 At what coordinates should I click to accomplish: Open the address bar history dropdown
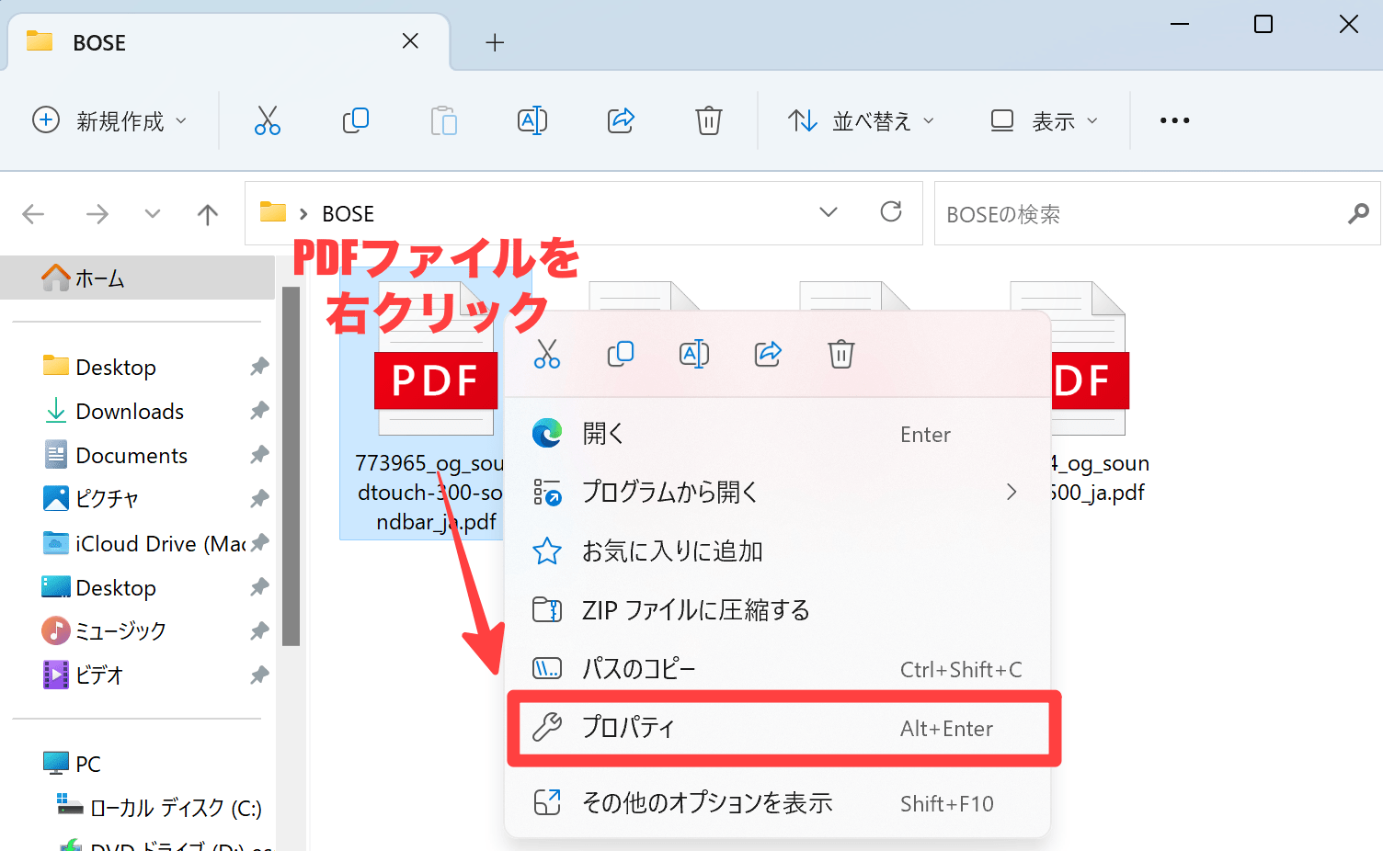pyautogui.click(x=829, y=212)
